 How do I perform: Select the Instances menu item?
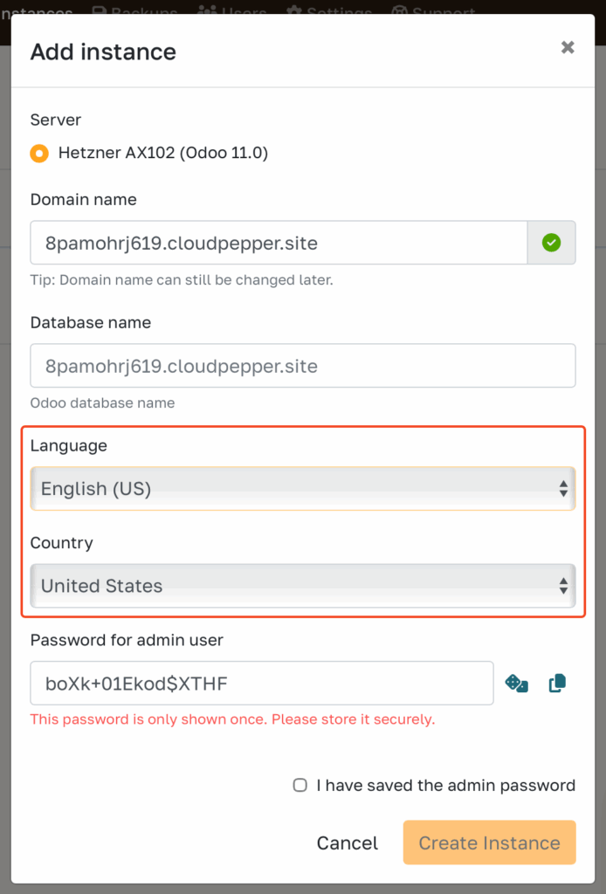[35, 11]
